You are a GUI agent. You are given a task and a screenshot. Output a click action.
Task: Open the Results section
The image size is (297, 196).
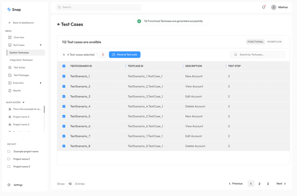point(17,90)
